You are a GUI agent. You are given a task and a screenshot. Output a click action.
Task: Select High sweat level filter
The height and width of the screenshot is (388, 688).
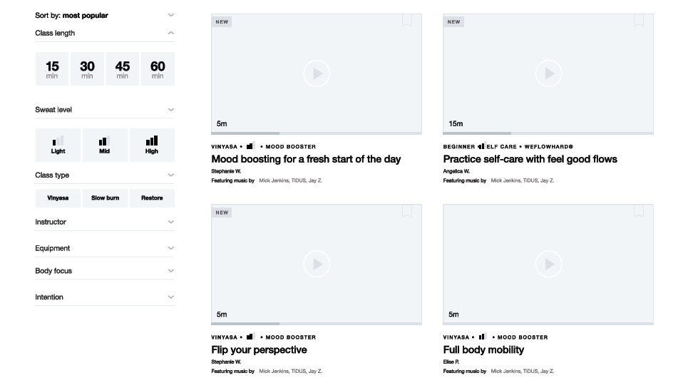pyautogui.click(x=152, y=145)
